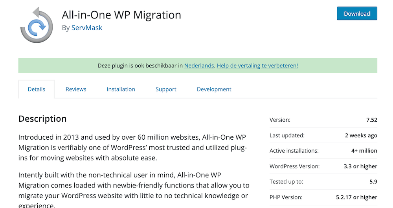The image size is (393, 208).
Task: Click the paragraph starting 'Introduced in 2013'
Action: (132, 148)
